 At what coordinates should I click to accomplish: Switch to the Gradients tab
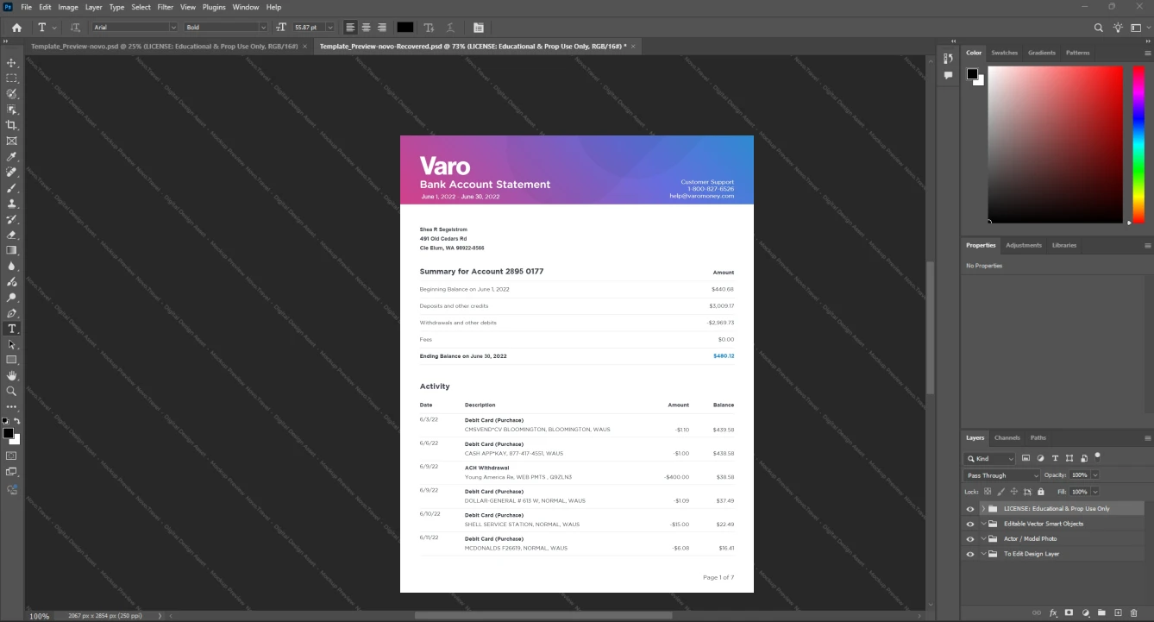(1041, 53)
